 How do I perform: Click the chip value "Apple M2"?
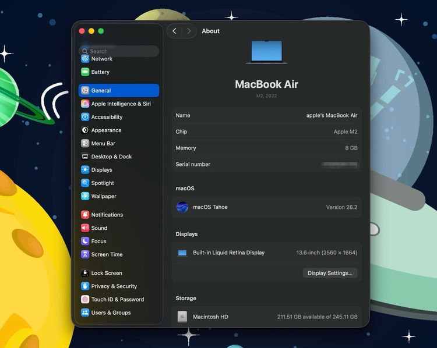346,132
